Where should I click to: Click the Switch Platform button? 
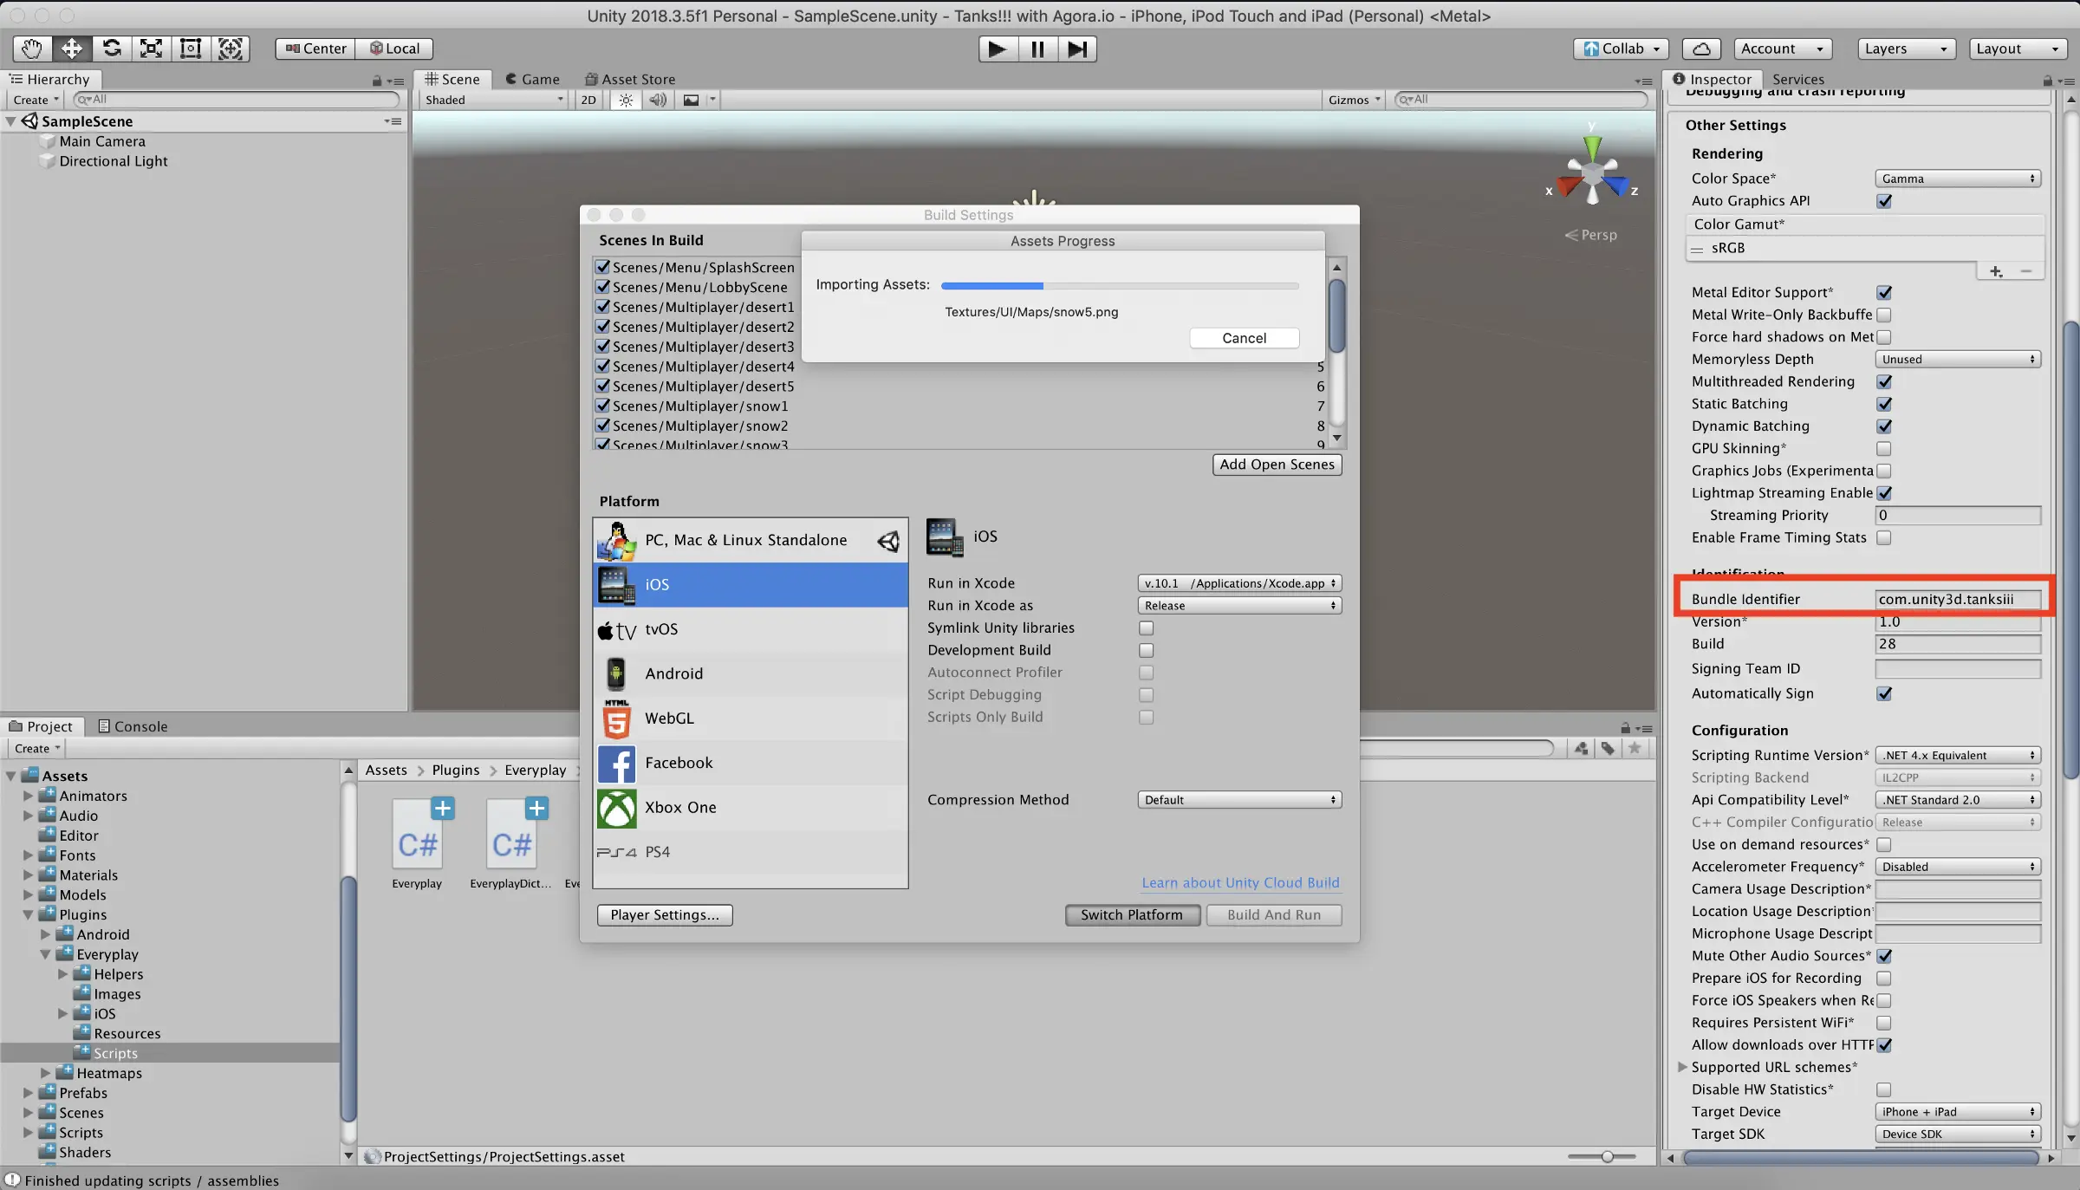tap(1132, 914)
